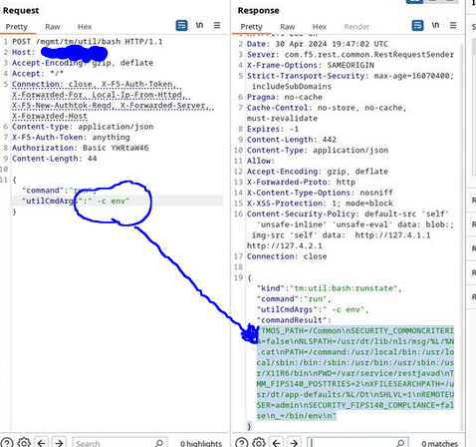Go to next match in Response search
Image resolution: width=476 pixels, height=447 pixels.
pyautogui.click(x=294, y=443)
